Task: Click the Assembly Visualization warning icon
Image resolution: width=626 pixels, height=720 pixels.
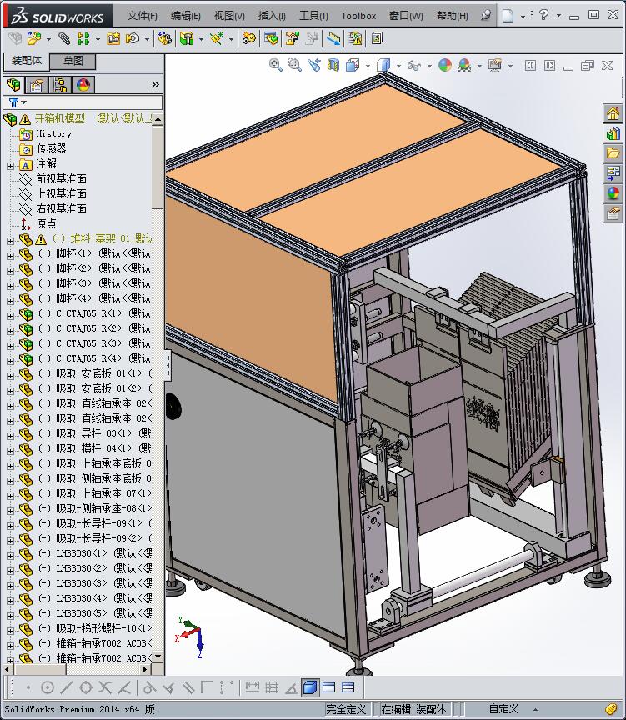Action: (355, 38)
